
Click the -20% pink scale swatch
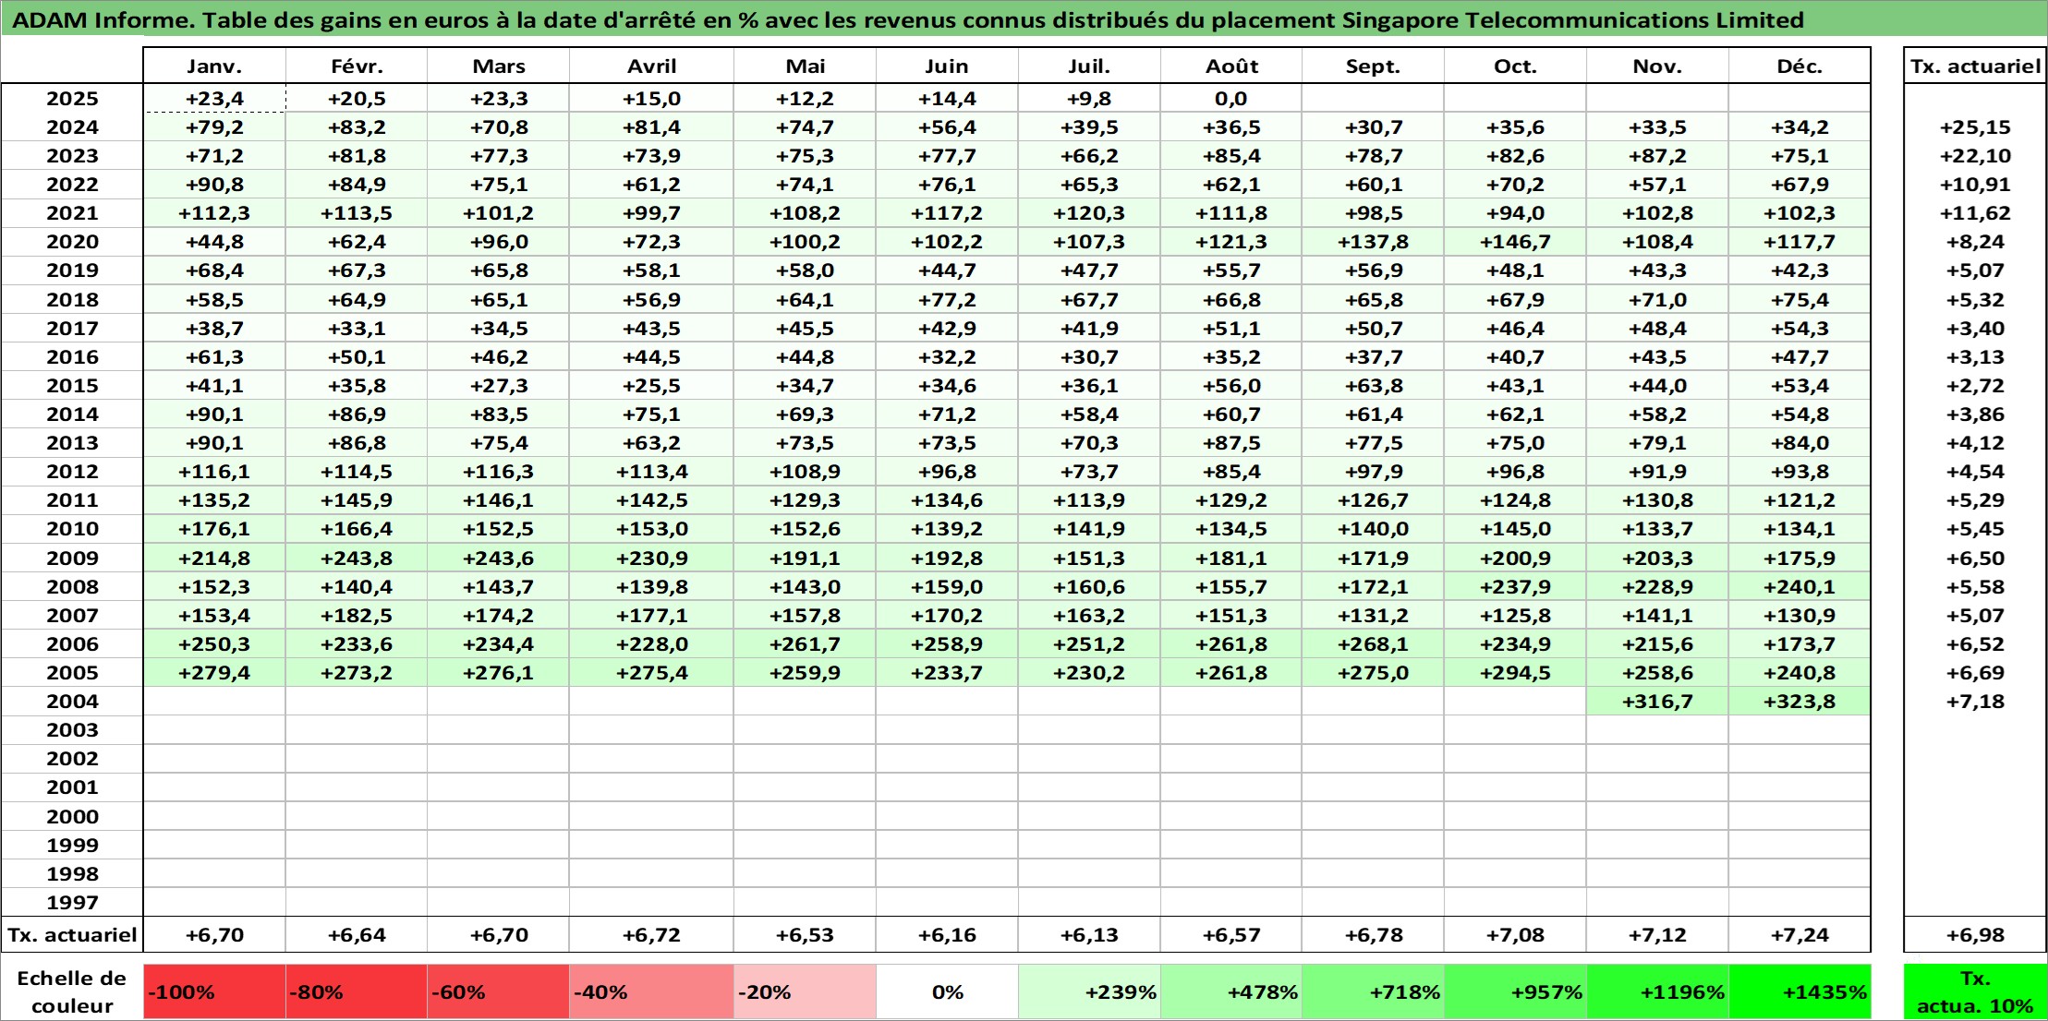click(x=805, y=991)
